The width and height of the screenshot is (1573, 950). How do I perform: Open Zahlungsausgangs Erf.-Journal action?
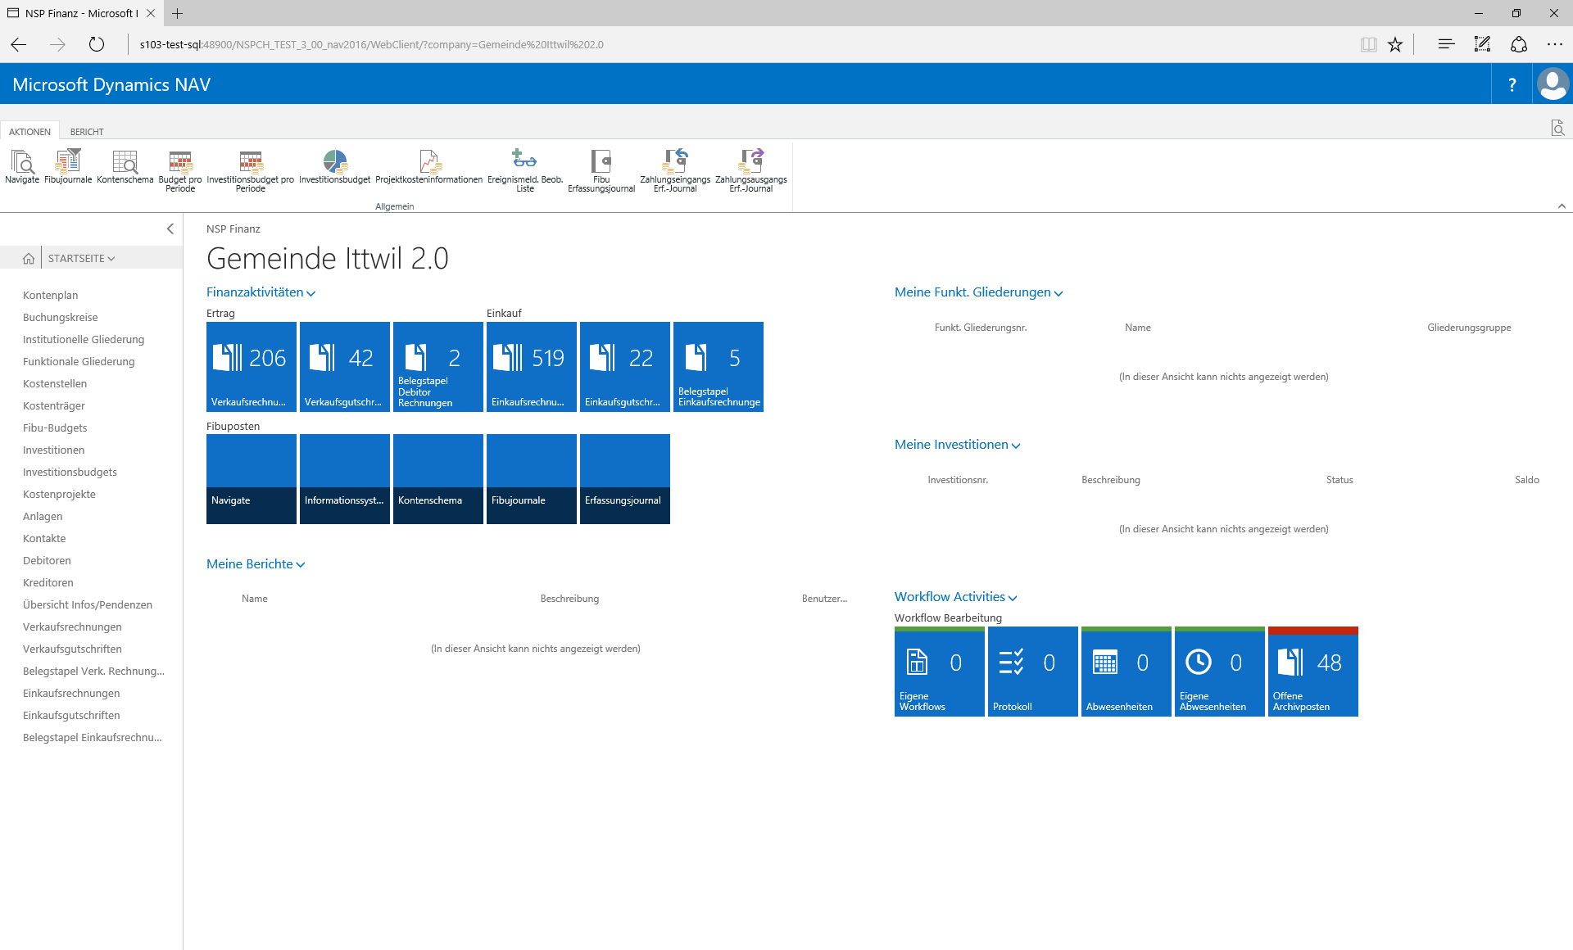click(751, 171)
